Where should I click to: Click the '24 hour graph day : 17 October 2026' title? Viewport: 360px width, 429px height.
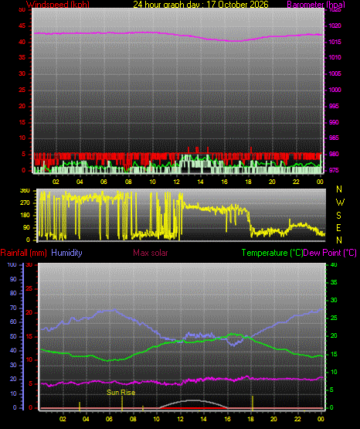pyautogui.click(x=201, y=5)
